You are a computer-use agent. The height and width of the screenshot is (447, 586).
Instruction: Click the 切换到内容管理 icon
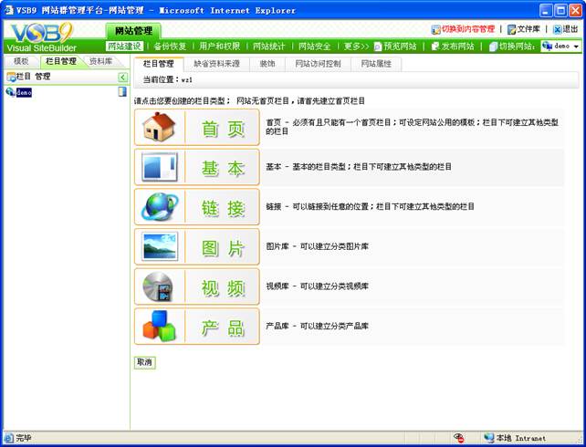pyautogui.click(x=435, y=29)
